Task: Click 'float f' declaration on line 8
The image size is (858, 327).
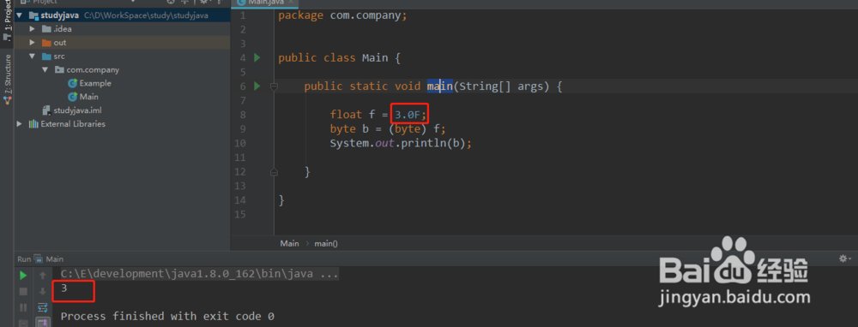Action: [353, 115]
